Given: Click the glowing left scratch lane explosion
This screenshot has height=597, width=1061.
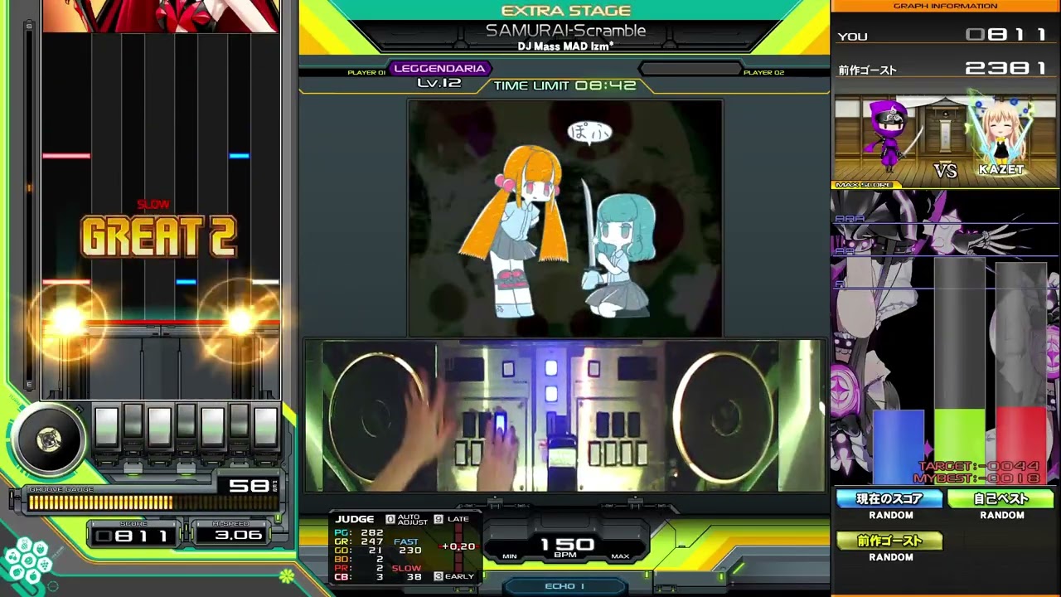Looking at the screenshot, I should [x=68, y=319].
